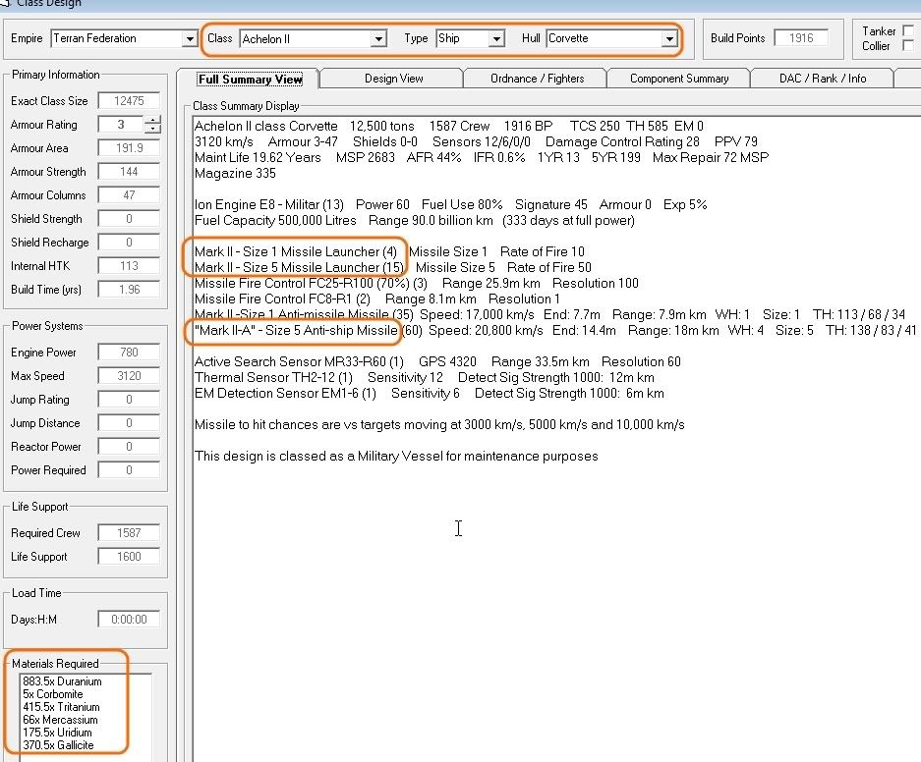Tick the Collier checkbox

point(908,45)
